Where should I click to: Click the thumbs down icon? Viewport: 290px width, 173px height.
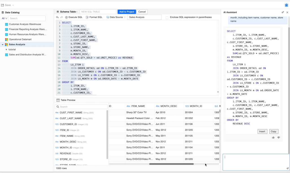[x=279, y=138]
